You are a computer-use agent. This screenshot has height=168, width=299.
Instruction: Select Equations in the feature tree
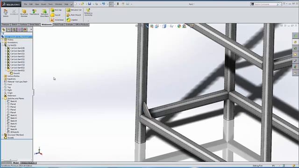10,79
